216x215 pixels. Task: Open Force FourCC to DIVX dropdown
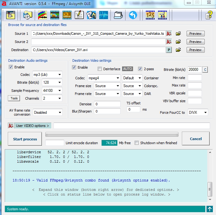(198, 113)
